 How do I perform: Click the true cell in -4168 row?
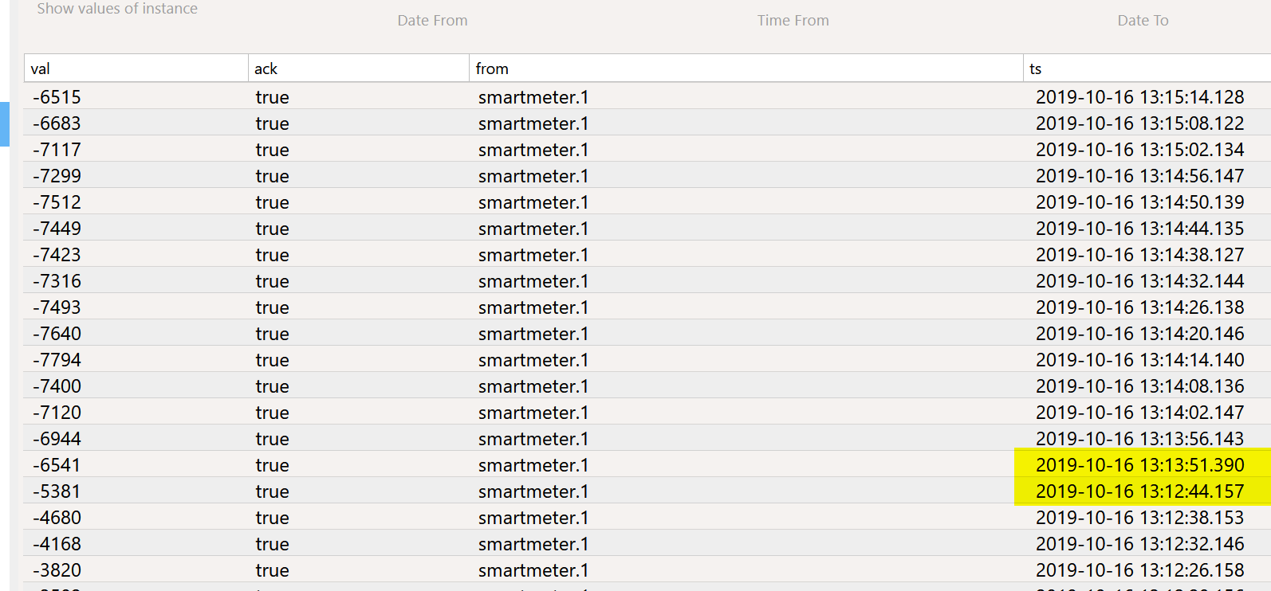(272, 544)
